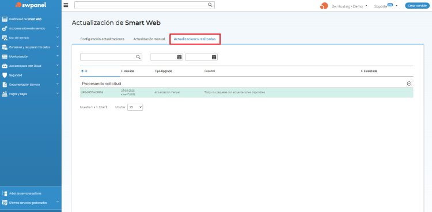
Task: Expand Acciones para este Cloud chevron
Action: 57,66
